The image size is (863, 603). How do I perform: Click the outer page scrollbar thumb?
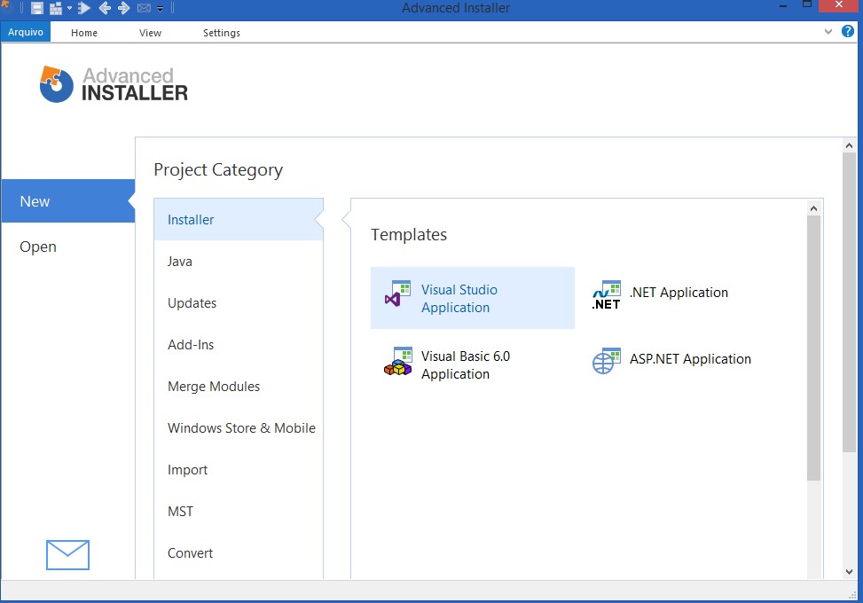coord(849,302)
